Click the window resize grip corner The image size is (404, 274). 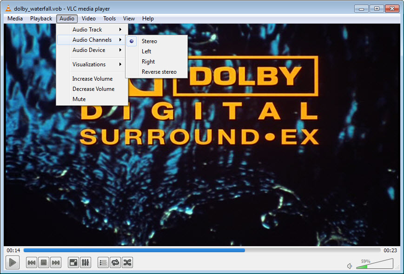pyautogui.click(x=398, y=268)
